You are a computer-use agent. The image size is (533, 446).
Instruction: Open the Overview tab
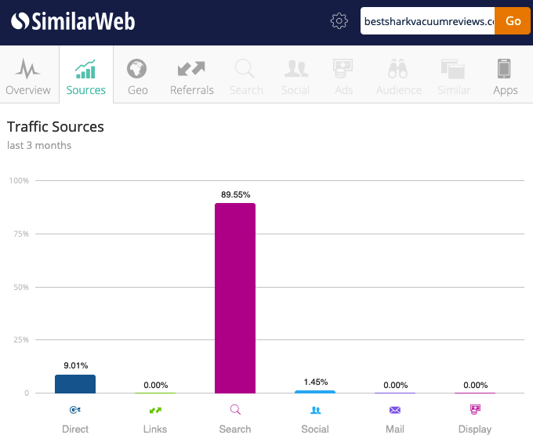[28, 76]
